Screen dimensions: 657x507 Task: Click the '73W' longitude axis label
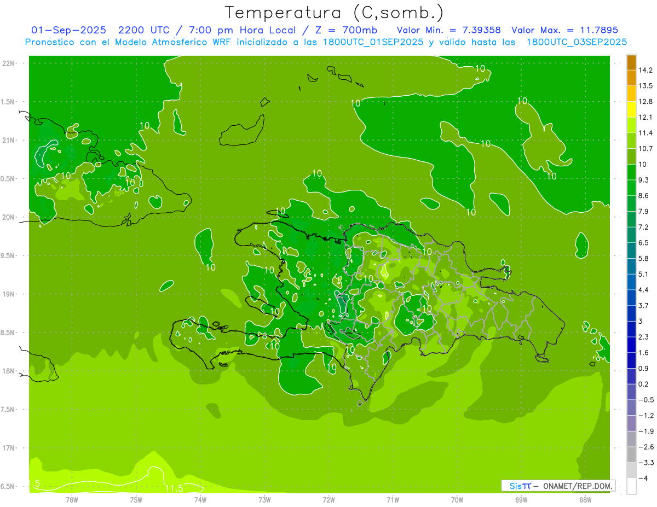(264, 499)
